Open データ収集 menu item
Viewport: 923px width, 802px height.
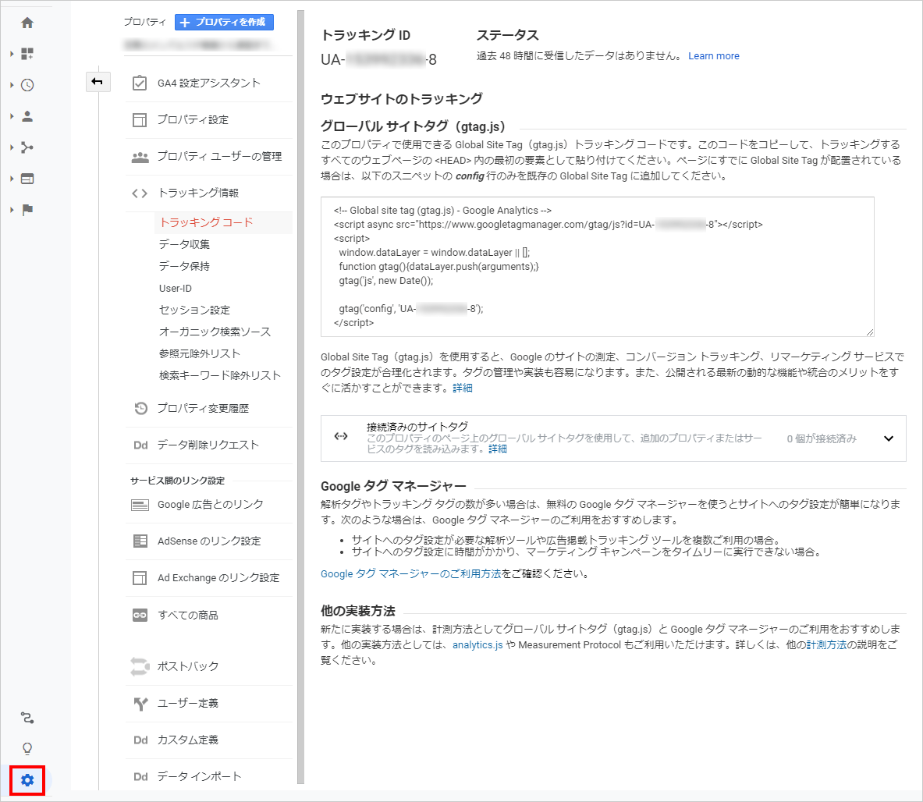184,244
